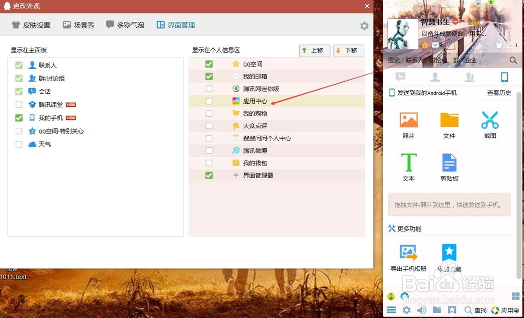Uncheck the 我的手机 checkbox
This screenshot has height=318, width=524.
19,118
